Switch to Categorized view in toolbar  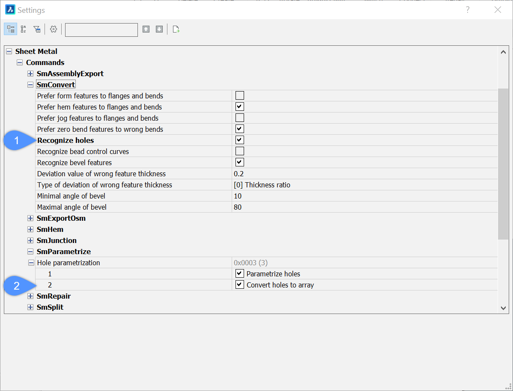click(x=11, y=29)
